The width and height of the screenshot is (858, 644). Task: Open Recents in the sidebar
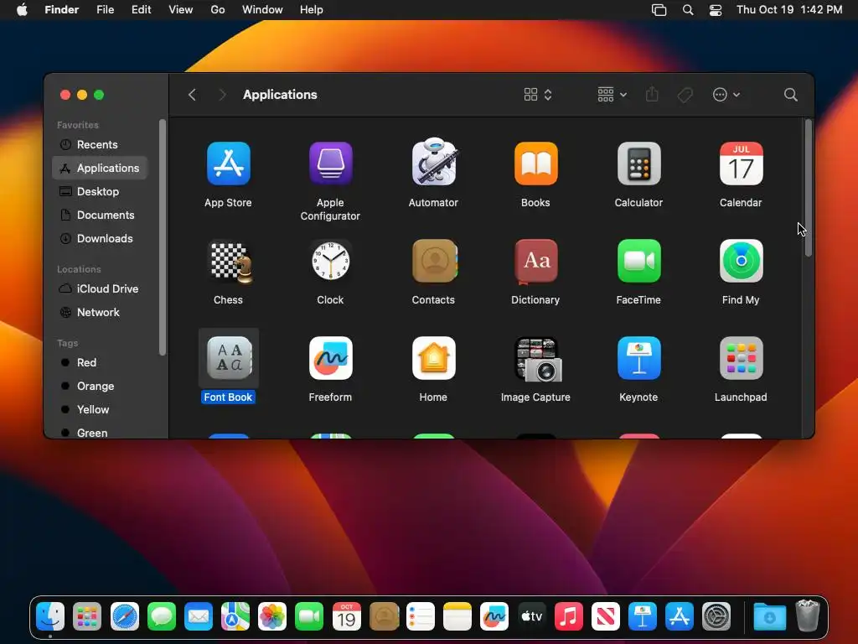(100, 144)
